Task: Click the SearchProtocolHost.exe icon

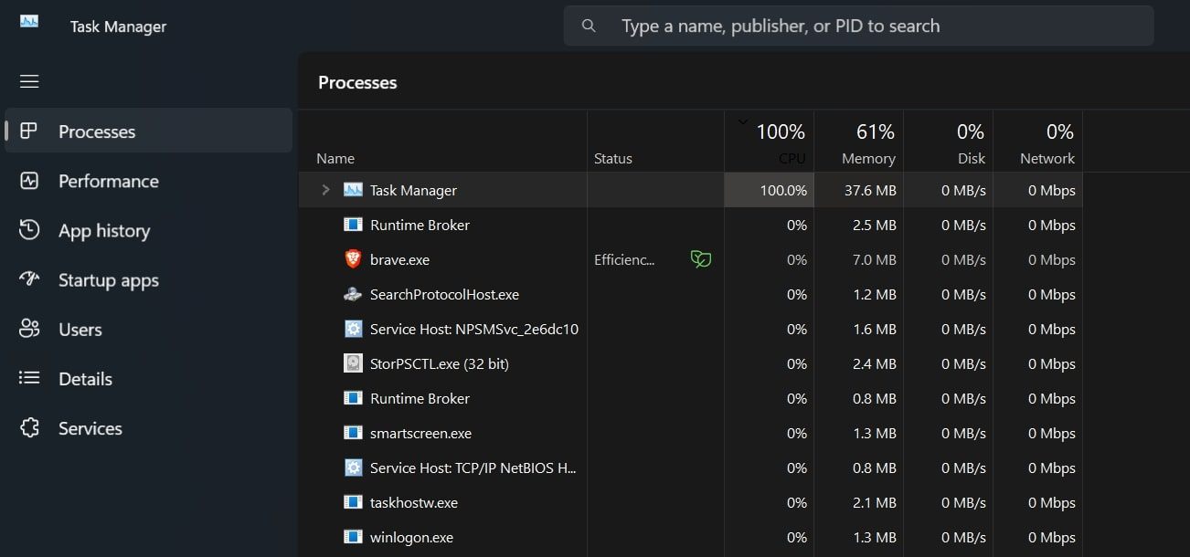Action: (353, 294)
